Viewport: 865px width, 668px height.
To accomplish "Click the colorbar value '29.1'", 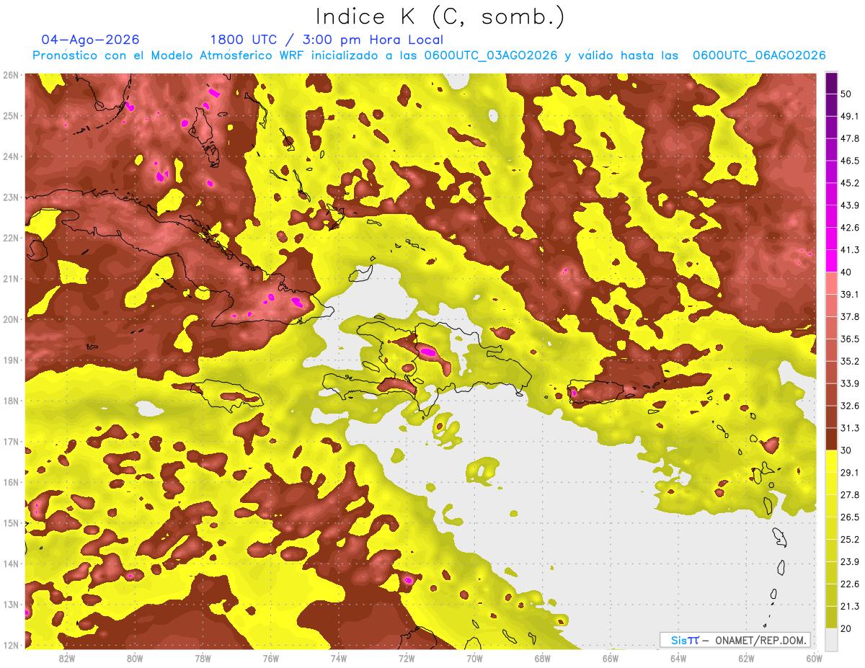I will (849, 473).
